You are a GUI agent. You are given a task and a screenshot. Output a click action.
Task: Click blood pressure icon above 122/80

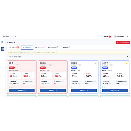pyautogui.click(x=10, y=81)
